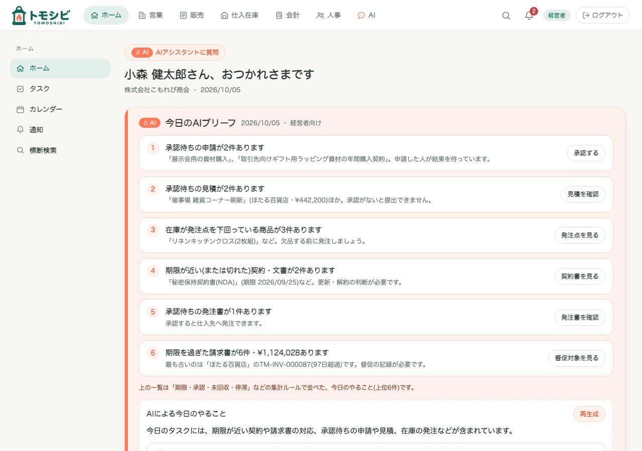
Task: Click the 発注点を見る button
Action: [x=580, y=235]
